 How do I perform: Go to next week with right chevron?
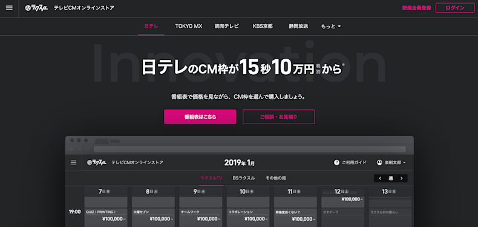(402, 178)
